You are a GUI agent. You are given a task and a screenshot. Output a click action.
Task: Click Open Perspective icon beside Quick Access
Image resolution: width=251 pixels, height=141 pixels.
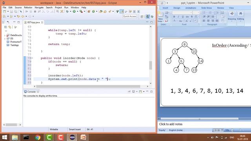(142, 16)
